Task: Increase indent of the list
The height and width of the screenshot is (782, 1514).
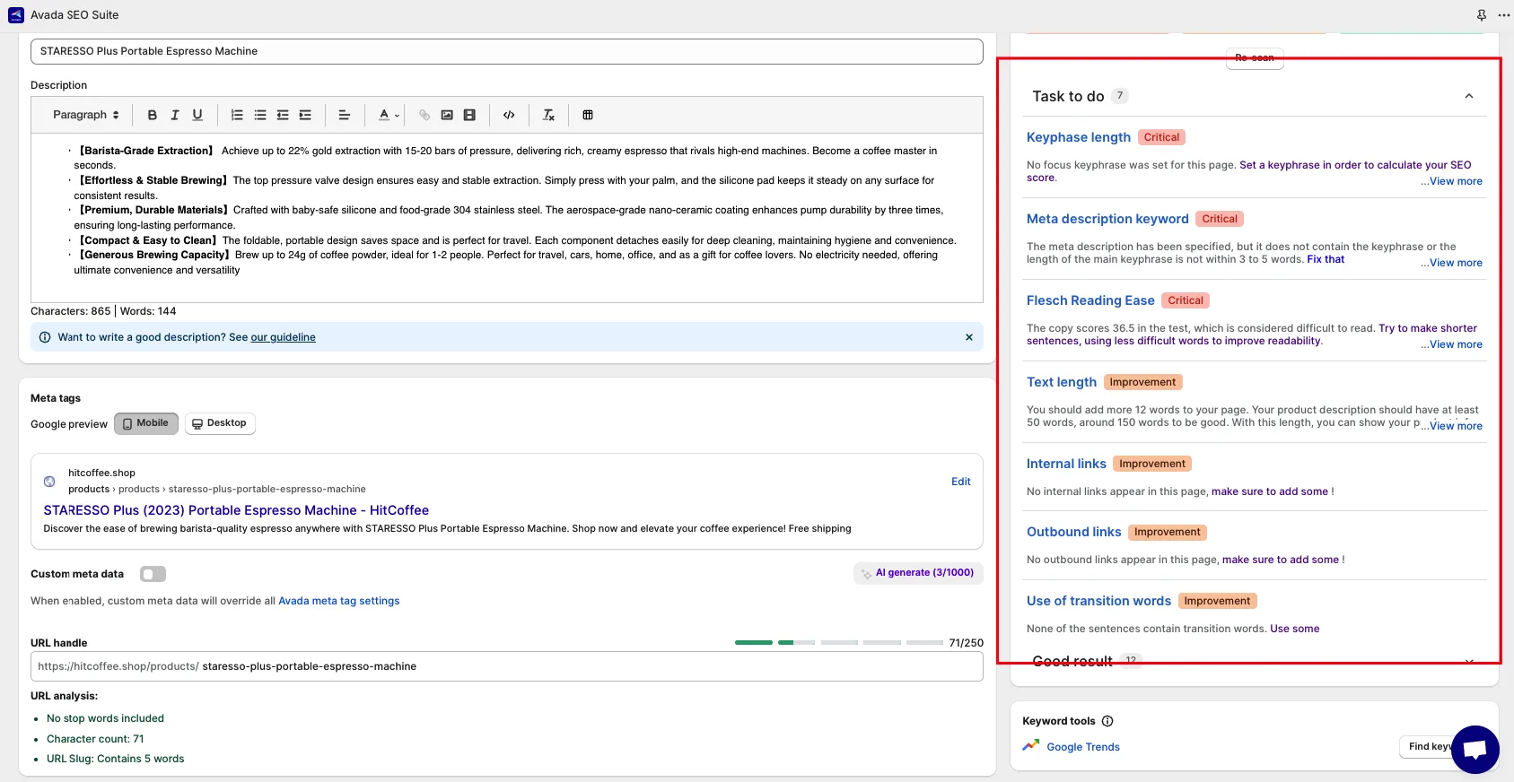Action: 305,115
